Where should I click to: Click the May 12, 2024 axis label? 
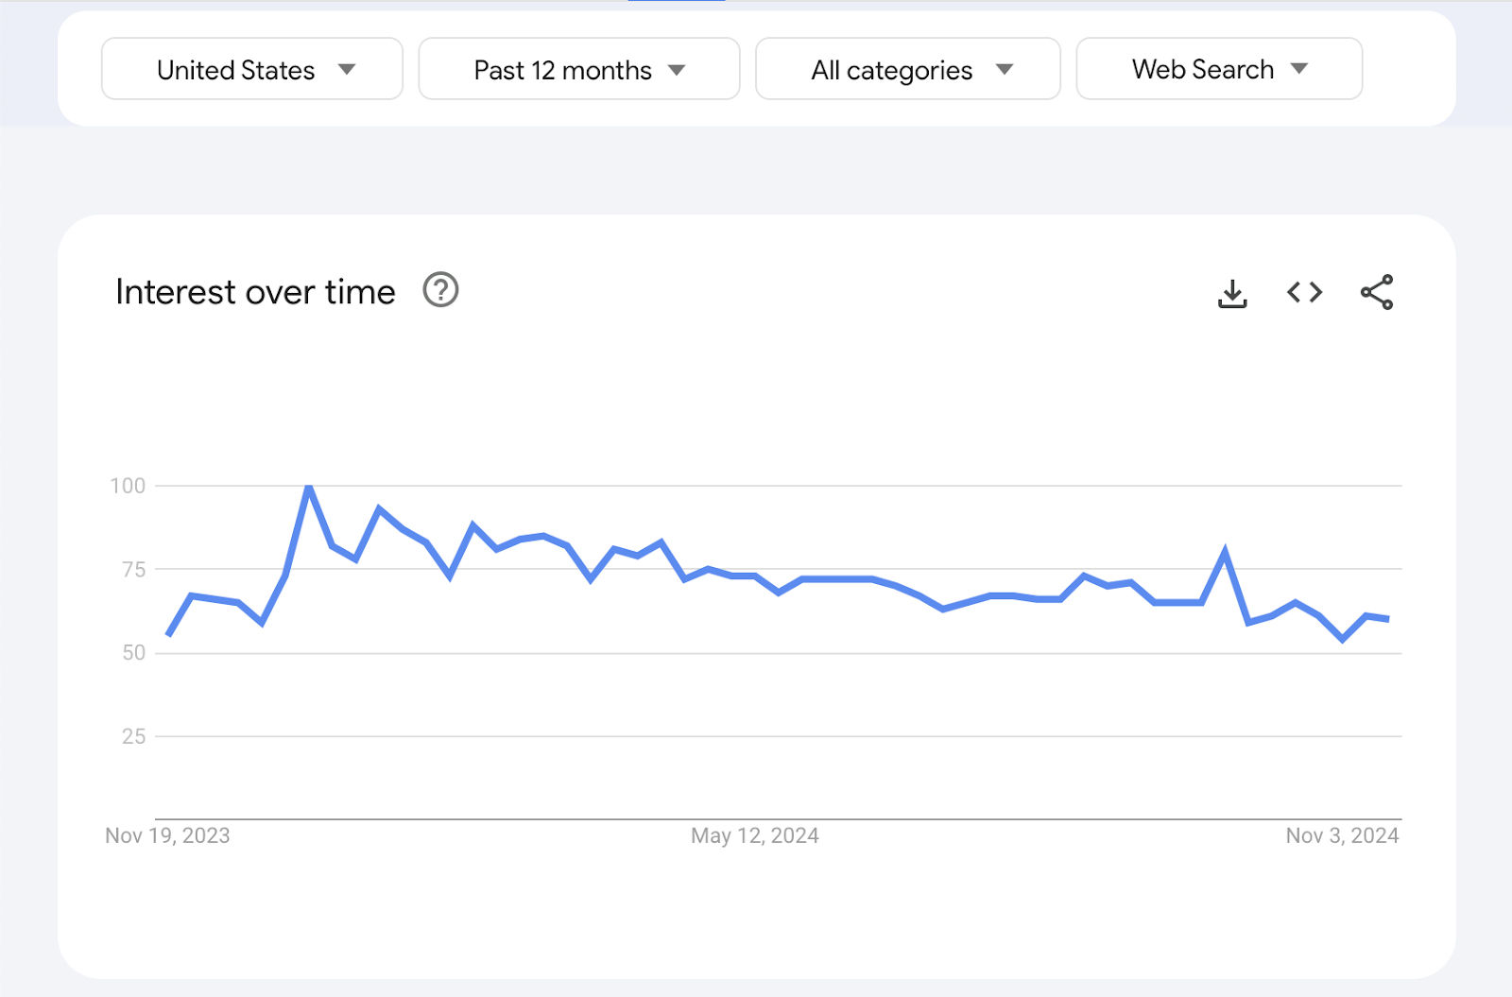[755, 835]
